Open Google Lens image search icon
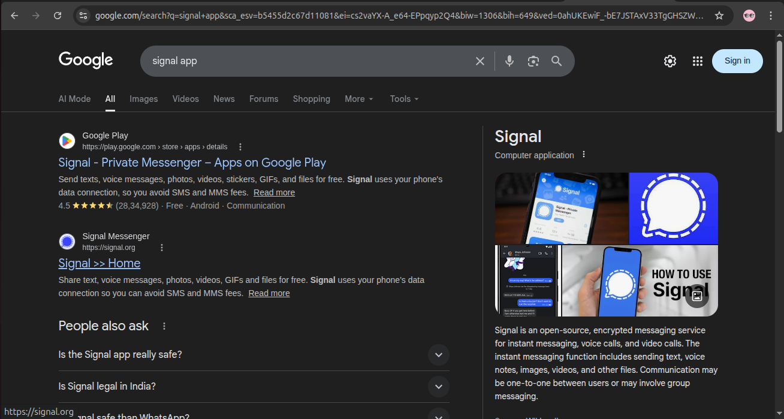The width and height of the screenshot is (784, 419). click(533, 61)
